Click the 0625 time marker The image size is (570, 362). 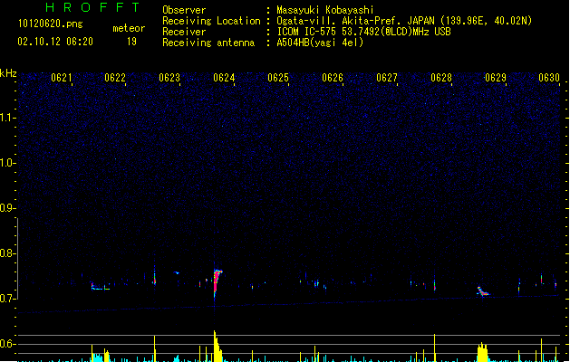(x=278, y=78)
